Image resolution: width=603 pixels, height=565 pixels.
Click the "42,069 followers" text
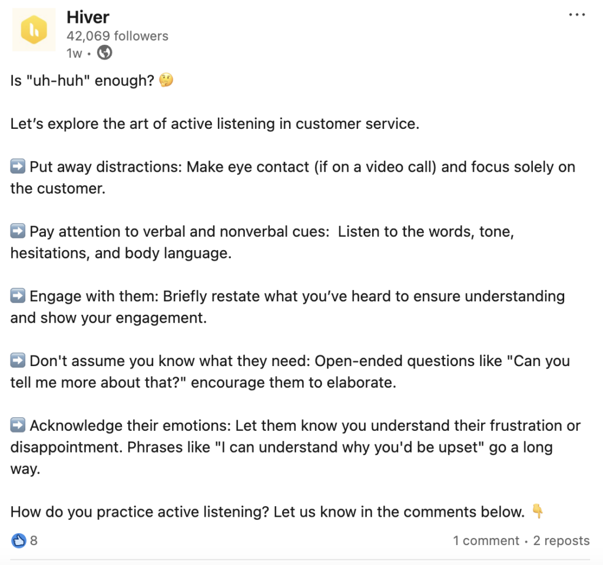click(x=117, y=36)
